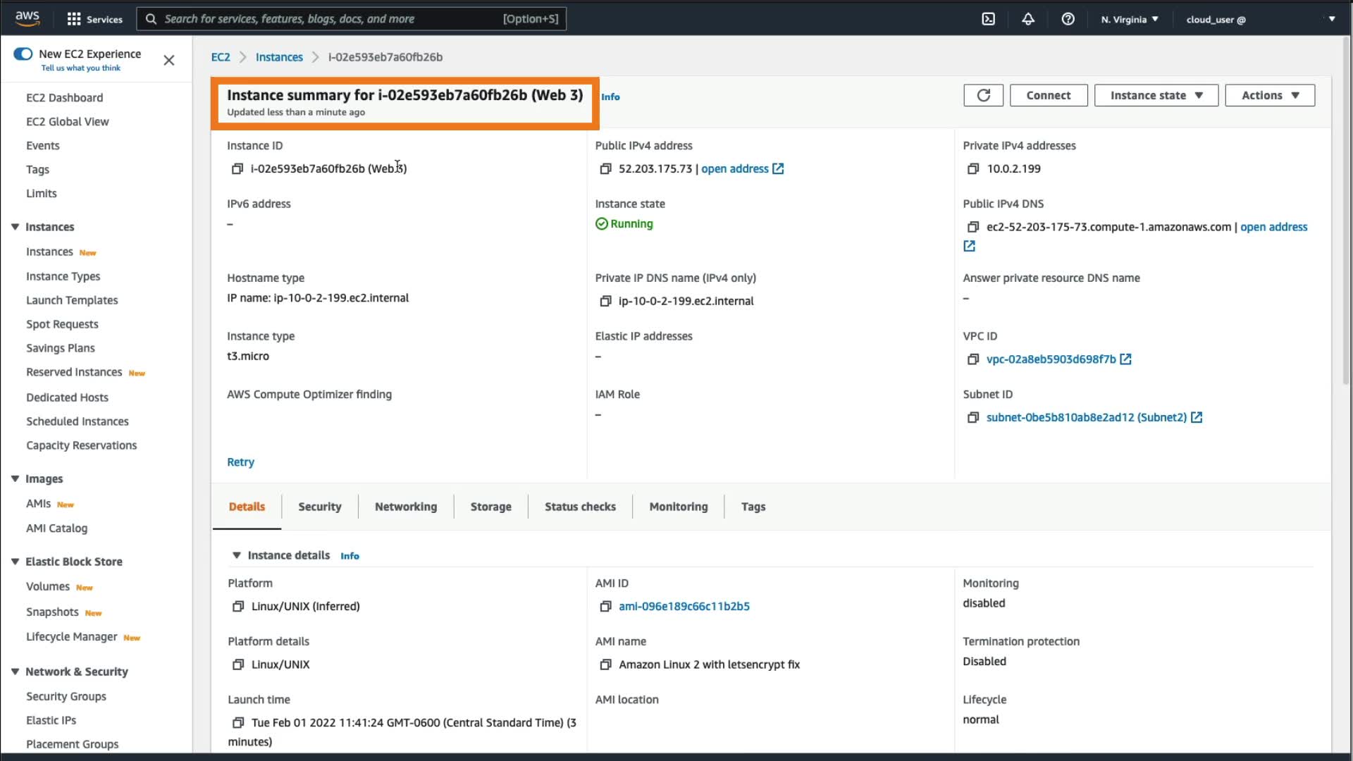The height and width of the screenshot is (761, 1353).
Task: Copy the AMI ID value
Action: 605,607
